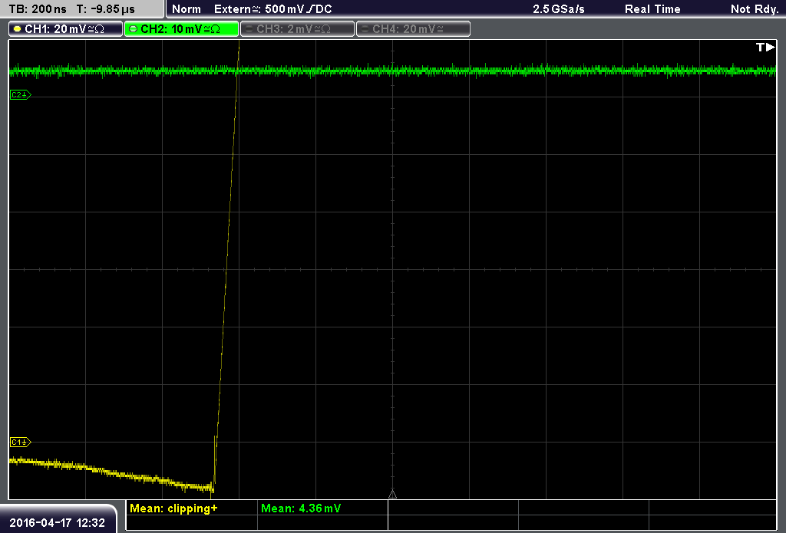Click the TB: 200 ns timebase readout
Viewport: 786px width, 533px height.
coord(38,9)
